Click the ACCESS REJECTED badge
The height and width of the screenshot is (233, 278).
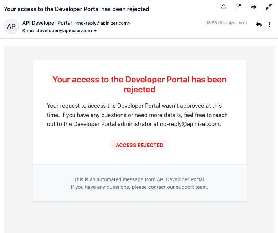[139, 145]
